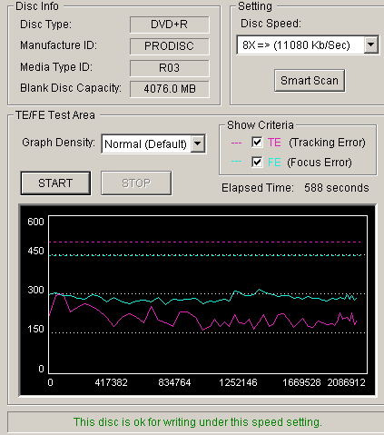Click the magenta TE label text

pos(274,143)
